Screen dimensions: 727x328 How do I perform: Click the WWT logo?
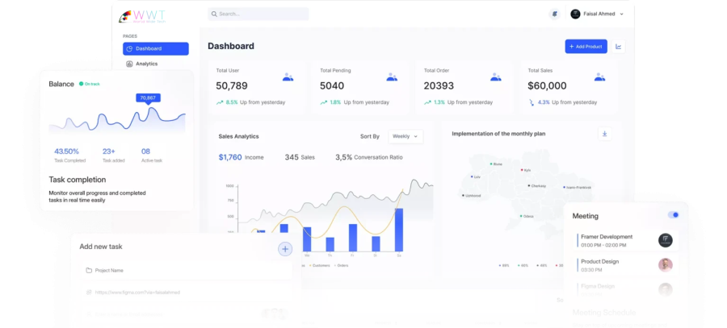coord(142,17)
